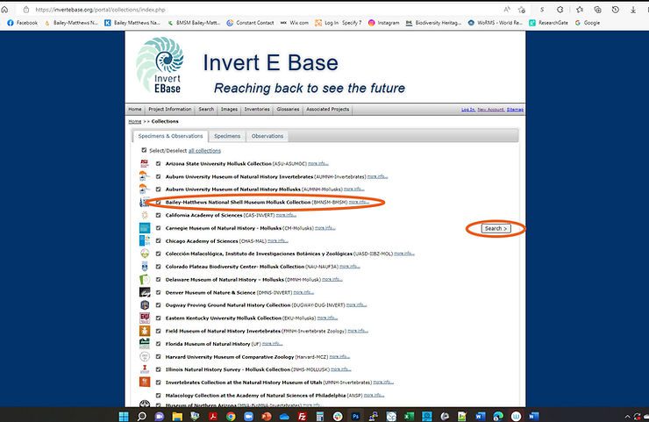Uncheck Field Museum of Natural History Invertebrates

point(158,331)
